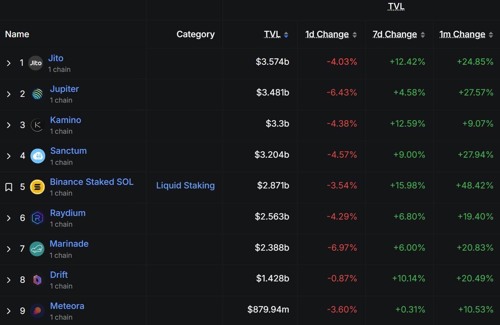Viewport: 500px width, 325px height.
Task: Bookmark Binance Staked SOL
Action: click(9, 187)
